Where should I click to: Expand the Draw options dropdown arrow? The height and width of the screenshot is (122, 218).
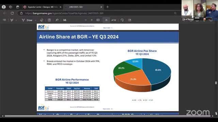click(35, 20)
